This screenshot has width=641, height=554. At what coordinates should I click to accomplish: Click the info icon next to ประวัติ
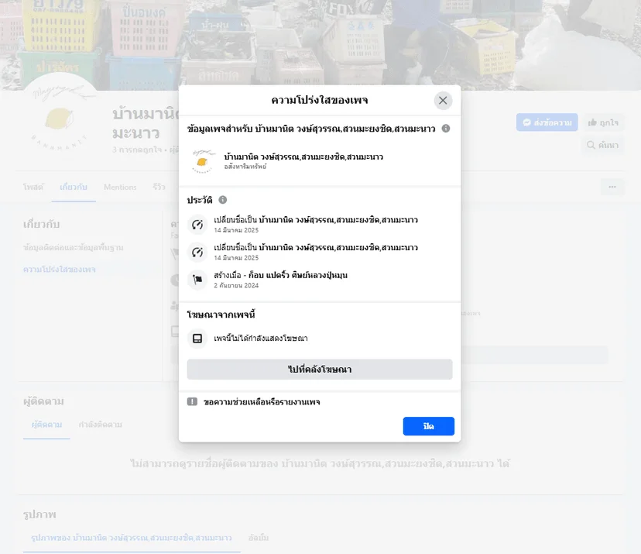[x=222, y=200]
